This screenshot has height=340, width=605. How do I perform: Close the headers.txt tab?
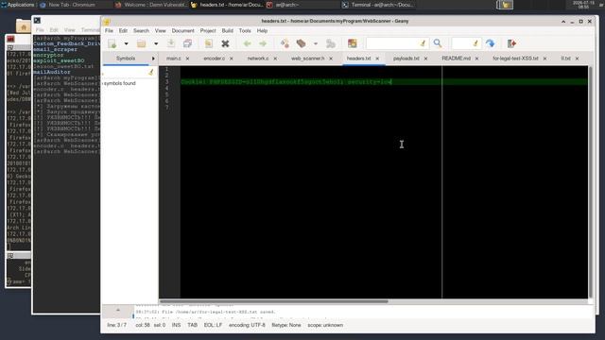[x=377, y=59]
